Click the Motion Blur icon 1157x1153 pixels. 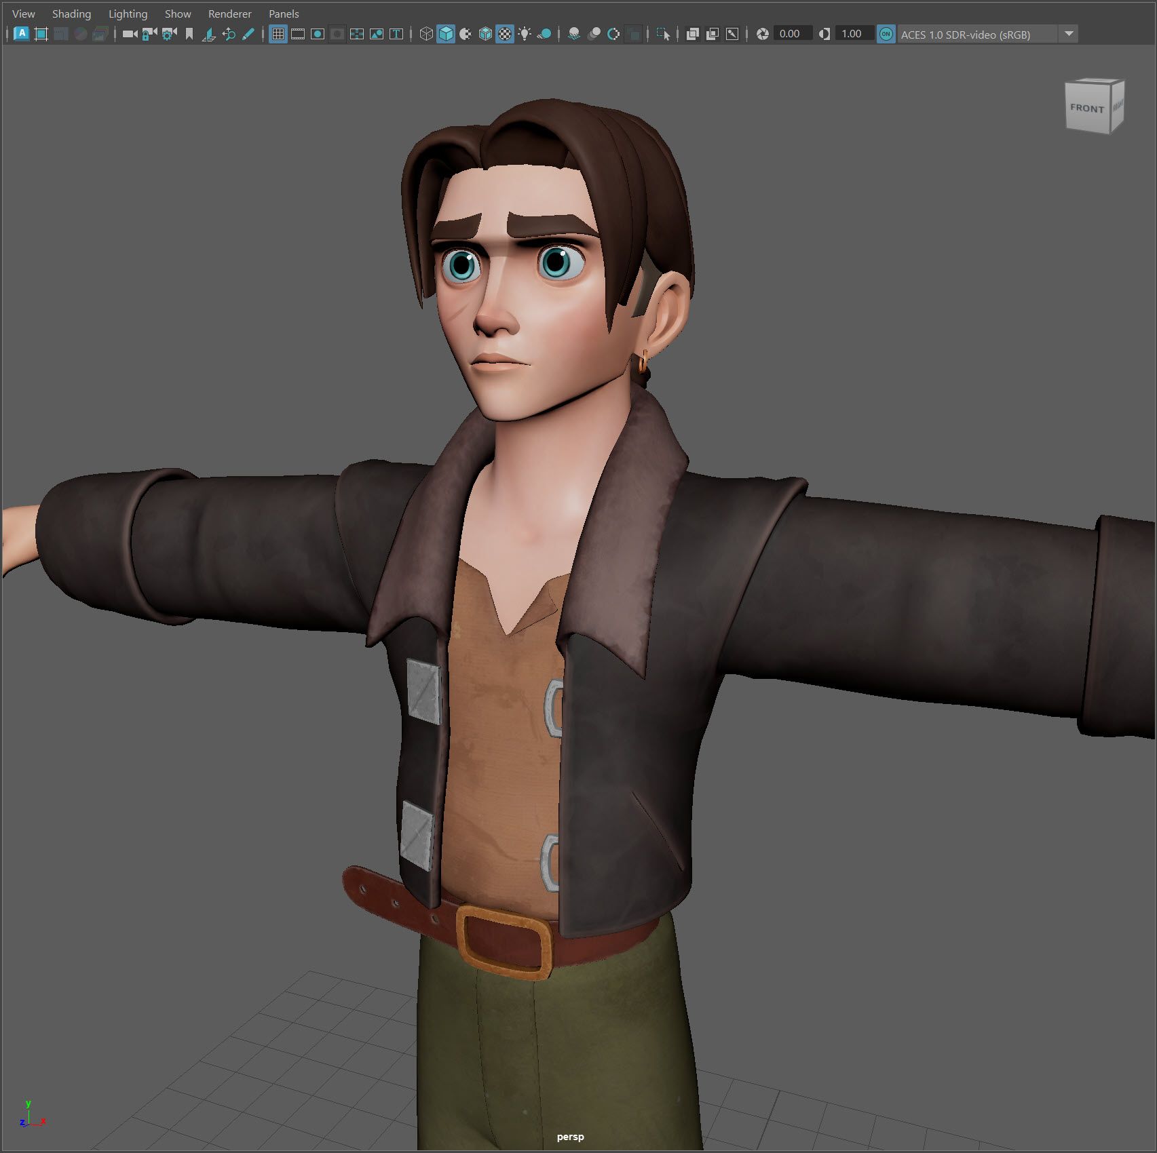(594, 33)
